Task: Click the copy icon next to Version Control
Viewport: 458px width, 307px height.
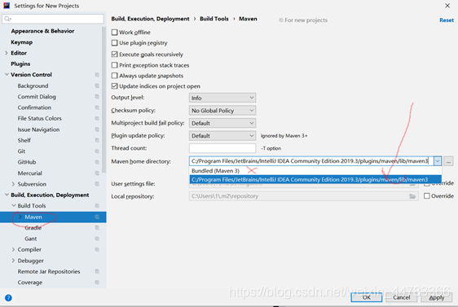Action: click(x=97, y=75)
